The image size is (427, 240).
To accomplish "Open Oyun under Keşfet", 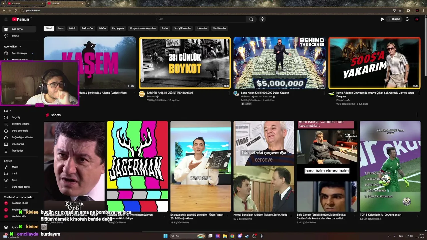I will coord(19,180).
